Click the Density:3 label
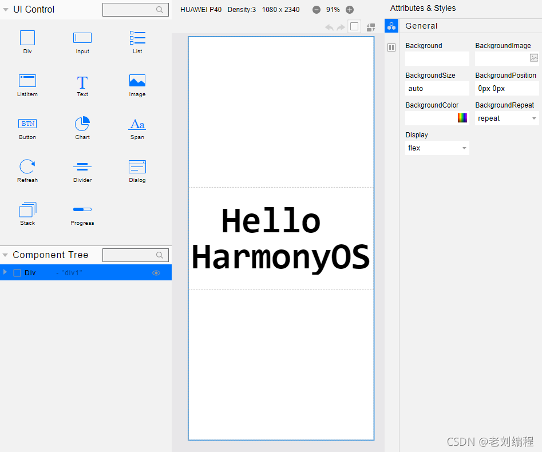542x452 pixels. tap(242, 10)
